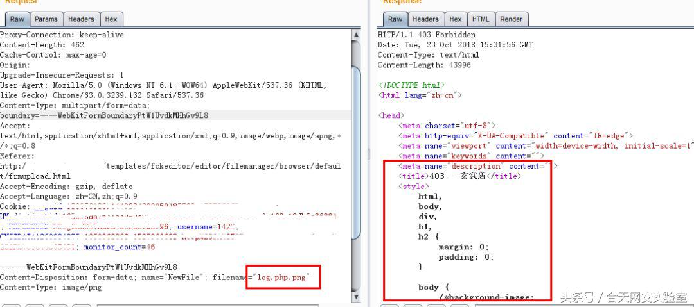Screen dimensions: 694x307
Task: Click the highlighted 'boundary=----WebKitFormBoundary' line
Action: 104,115
